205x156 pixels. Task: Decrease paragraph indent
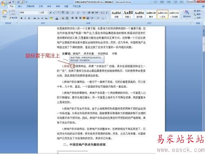(89, 13)
